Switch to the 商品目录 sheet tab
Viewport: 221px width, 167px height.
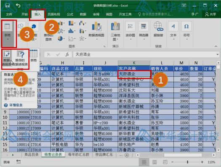[32, 155]
